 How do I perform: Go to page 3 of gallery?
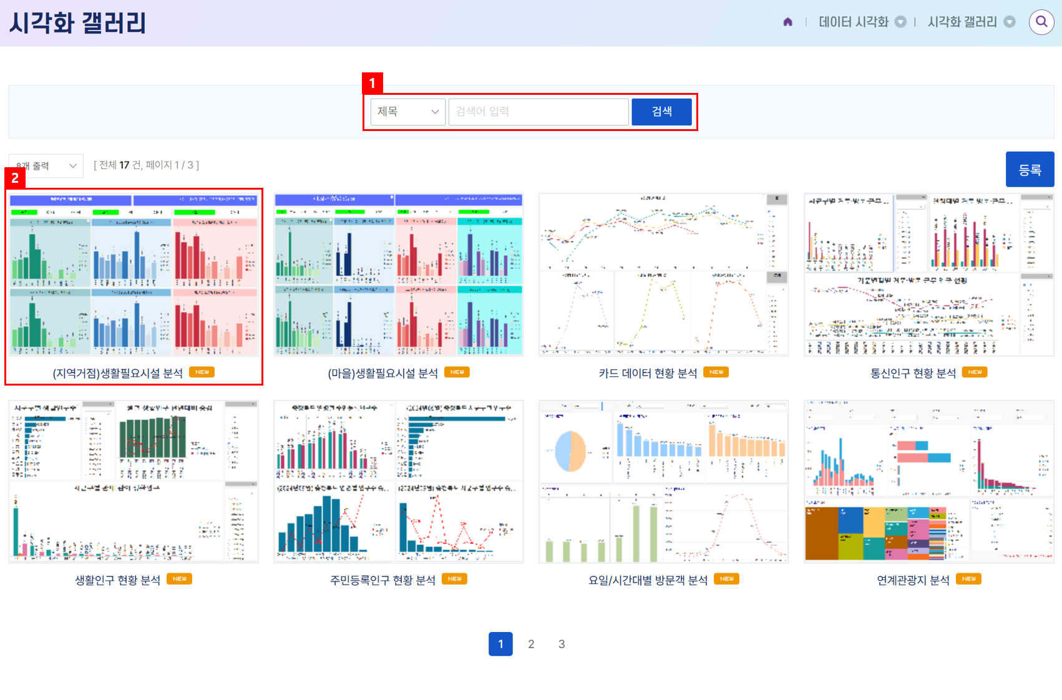click(562, 644)
